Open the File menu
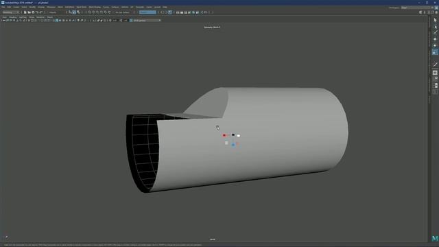439x247 pixels. [x=3, y=7]
